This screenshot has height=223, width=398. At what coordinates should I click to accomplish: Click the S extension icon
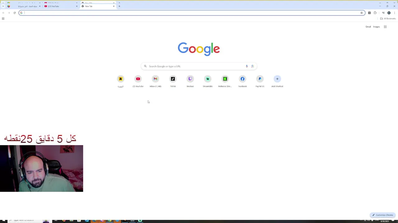point(369,13)
